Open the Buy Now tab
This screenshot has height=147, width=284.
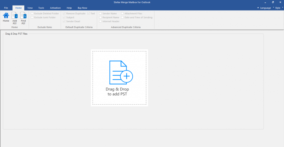click(82, 8)
